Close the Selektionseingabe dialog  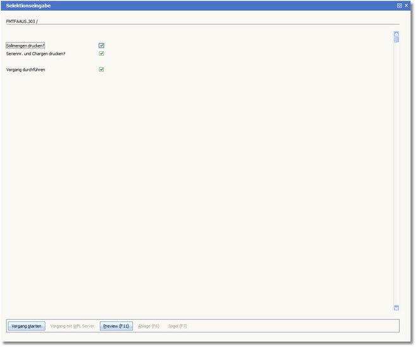click(407, 5)
